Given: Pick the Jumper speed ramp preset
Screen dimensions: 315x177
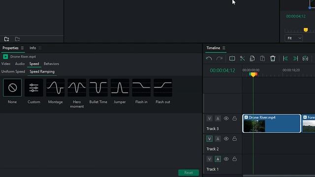Looking at the screenshot, I should (x=120, y=88).
